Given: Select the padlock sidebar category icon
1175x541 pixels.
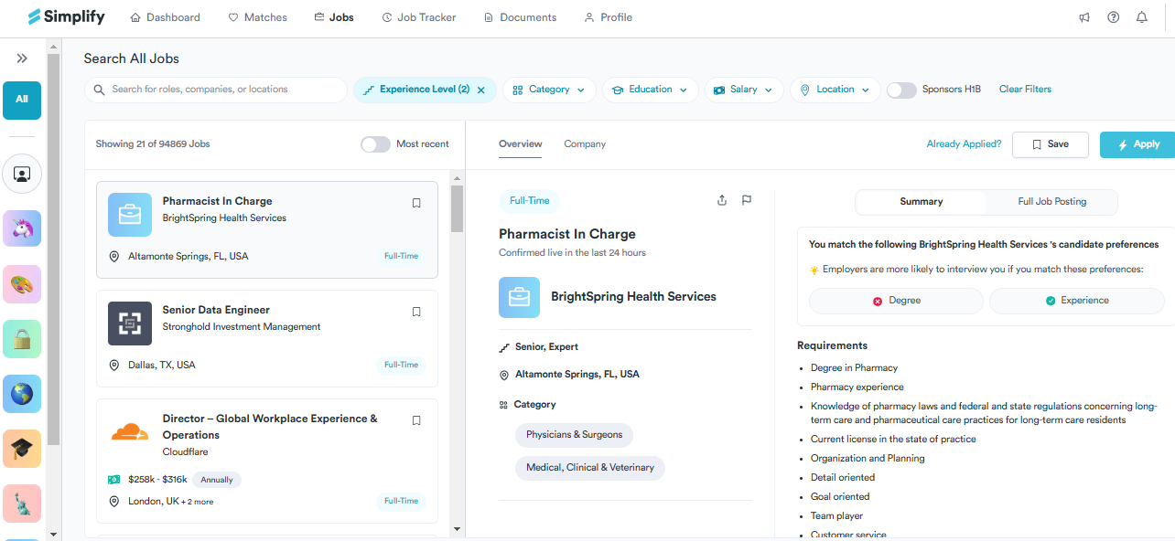Looking at the screenshot, I should coord(22,338).
